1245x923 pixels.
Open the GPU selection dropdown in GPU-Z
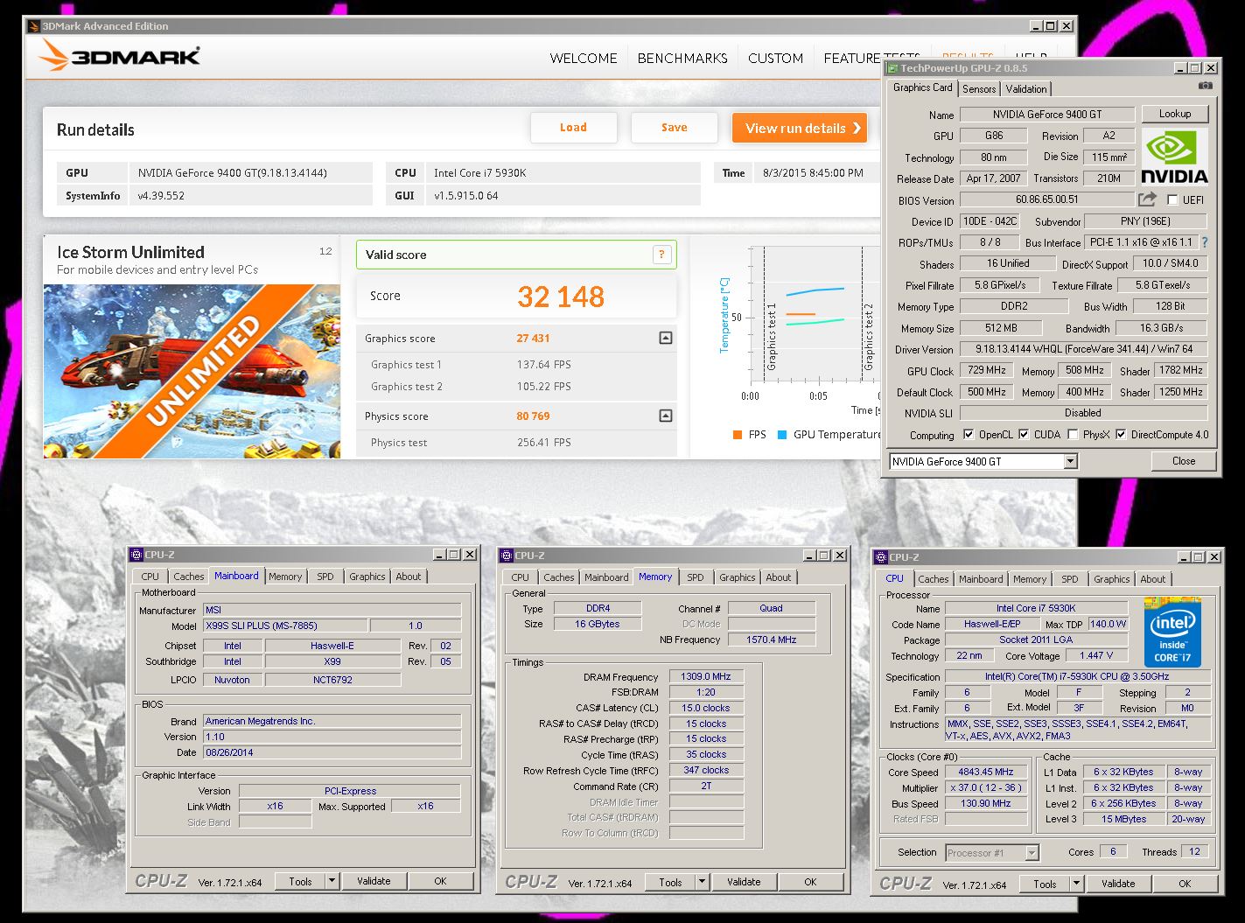(x=1071, y=461)
